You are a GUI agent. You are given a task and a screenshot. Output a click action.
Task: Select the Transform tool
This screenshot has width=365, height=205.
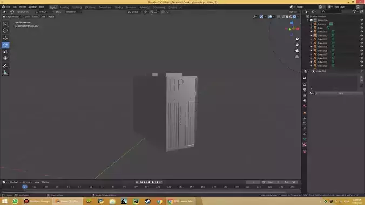pyautogui.click(x=5, y=58)
